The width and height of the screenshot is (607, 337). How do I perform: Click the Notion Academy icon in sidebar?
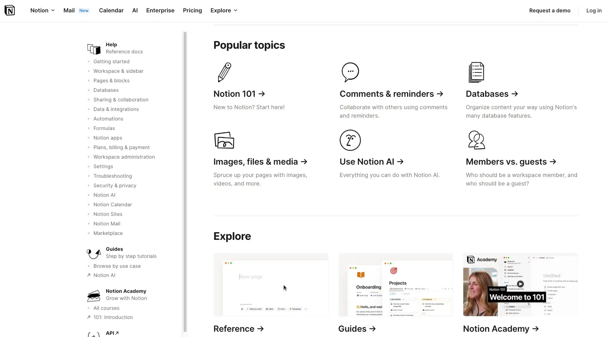pyautogui.click(x=93, y=296)
